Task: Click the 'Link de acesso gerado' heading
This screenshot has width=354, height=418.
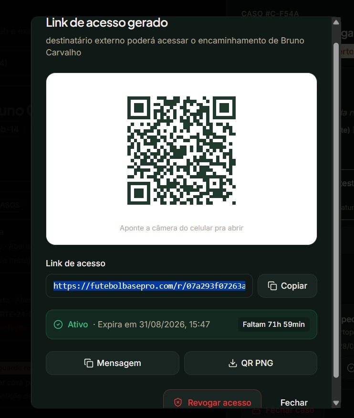Action: pos(107,22)
